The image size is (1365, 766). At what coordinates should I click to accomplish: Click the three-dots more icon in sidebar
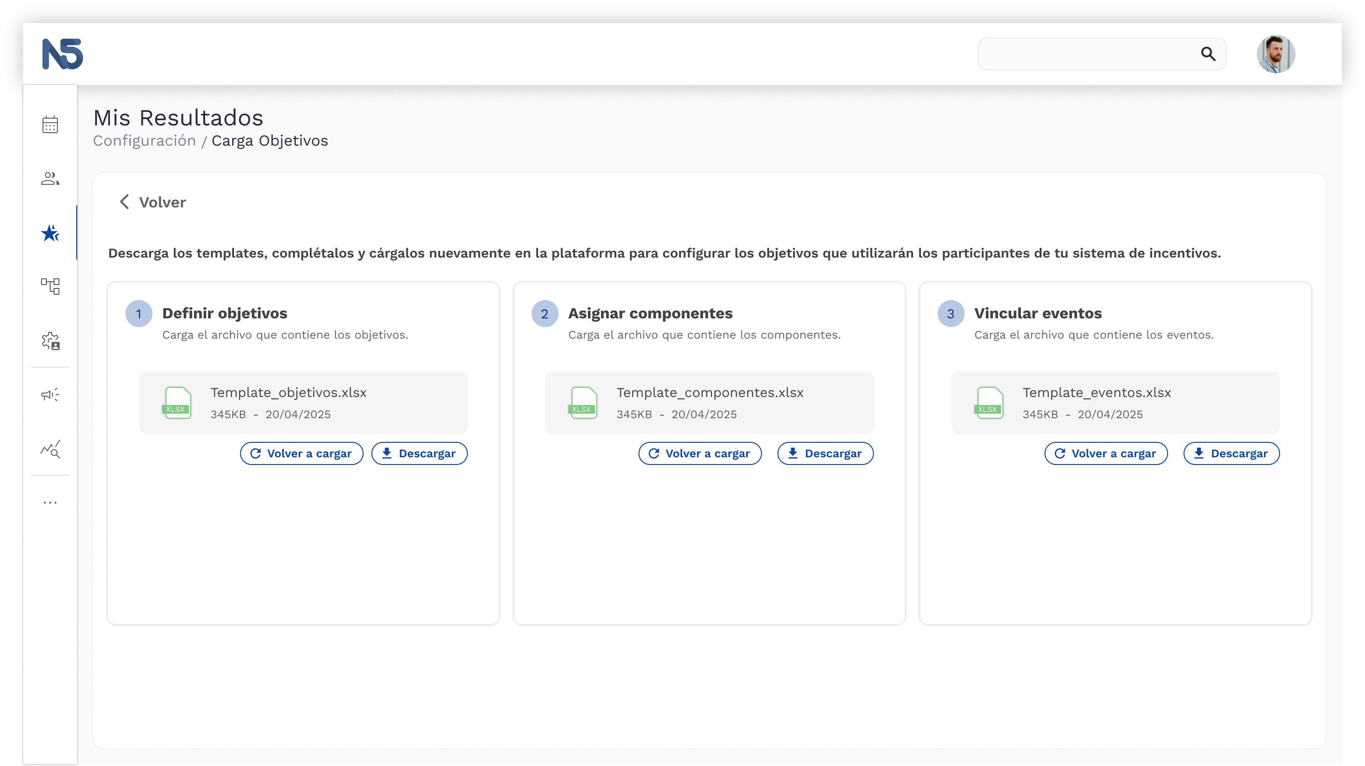50,502
